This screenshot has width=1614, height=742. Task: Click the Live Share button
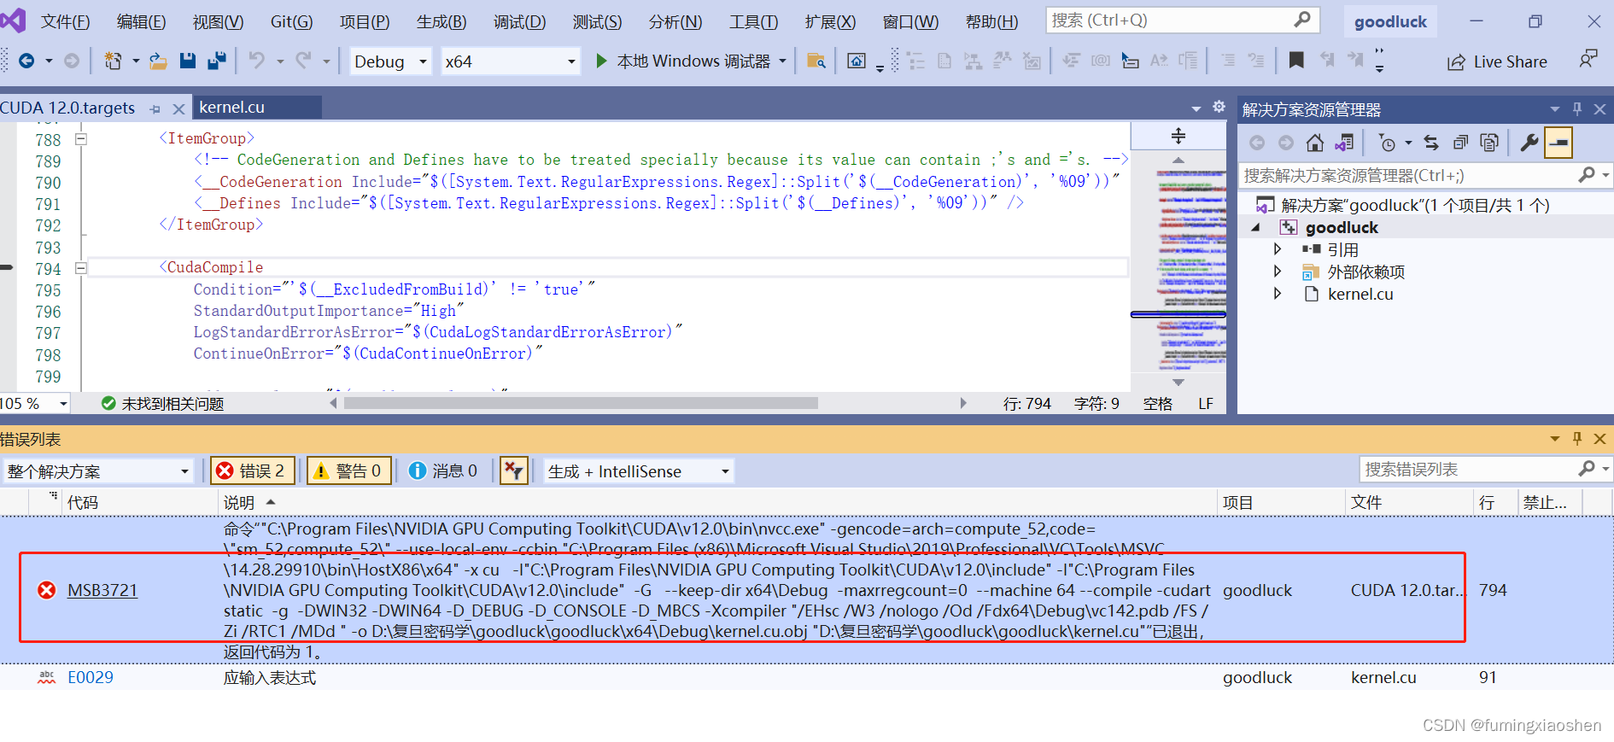click(1497, 61)
